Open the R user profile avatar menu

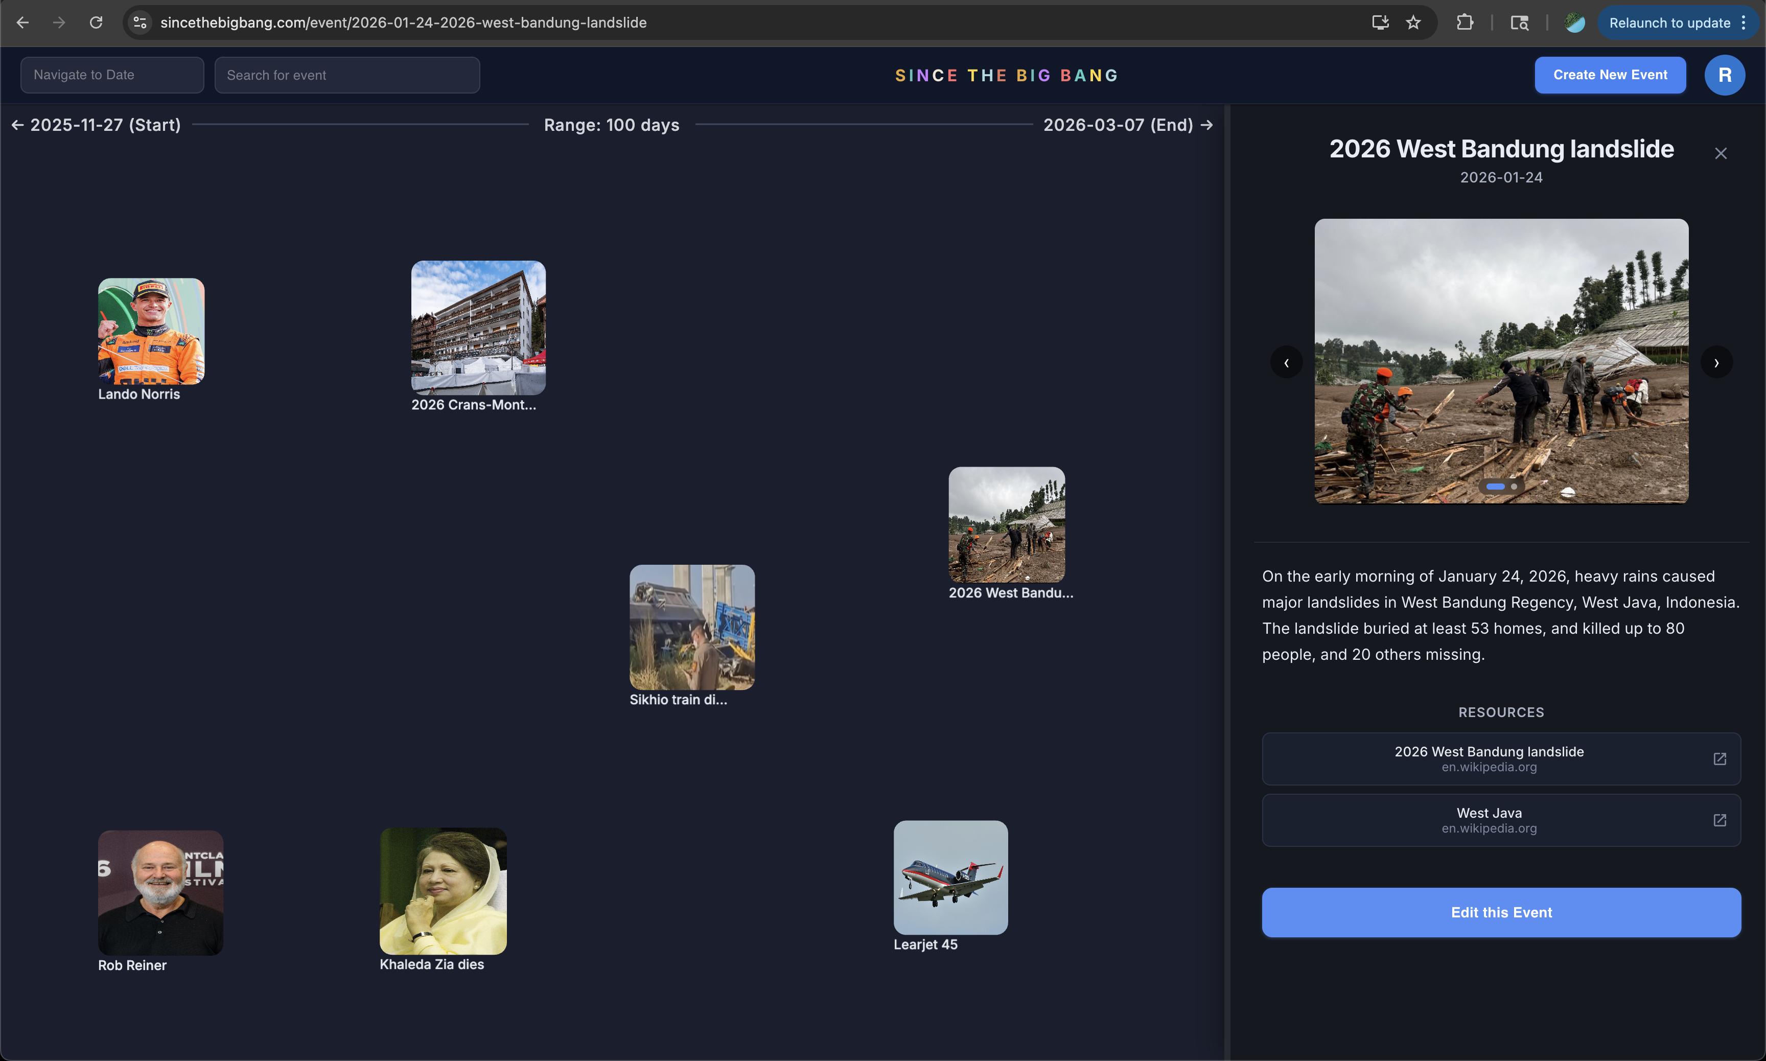[1724, 75]
